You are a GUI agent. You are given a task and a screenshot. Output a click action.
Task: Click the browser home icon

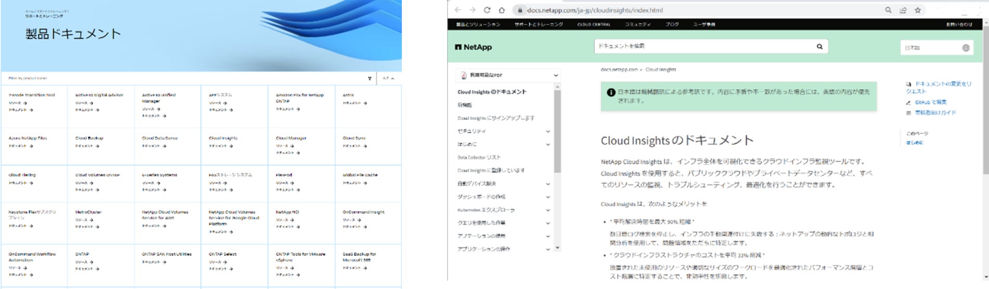[502, 10]
